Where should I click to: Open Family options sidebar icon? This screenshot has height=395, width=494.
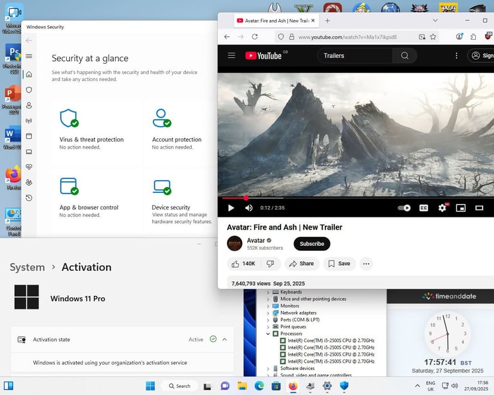click(29, 182)
